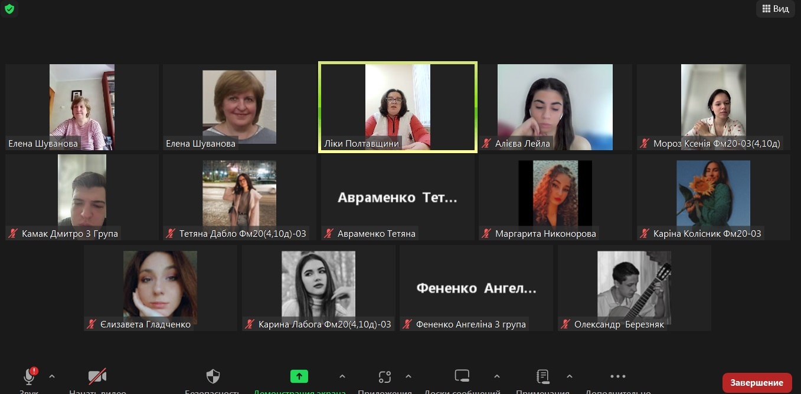Screen dimensions: 801x394
Task: Click name label 'Олександр Березняк'
Action: coord(620,325)
